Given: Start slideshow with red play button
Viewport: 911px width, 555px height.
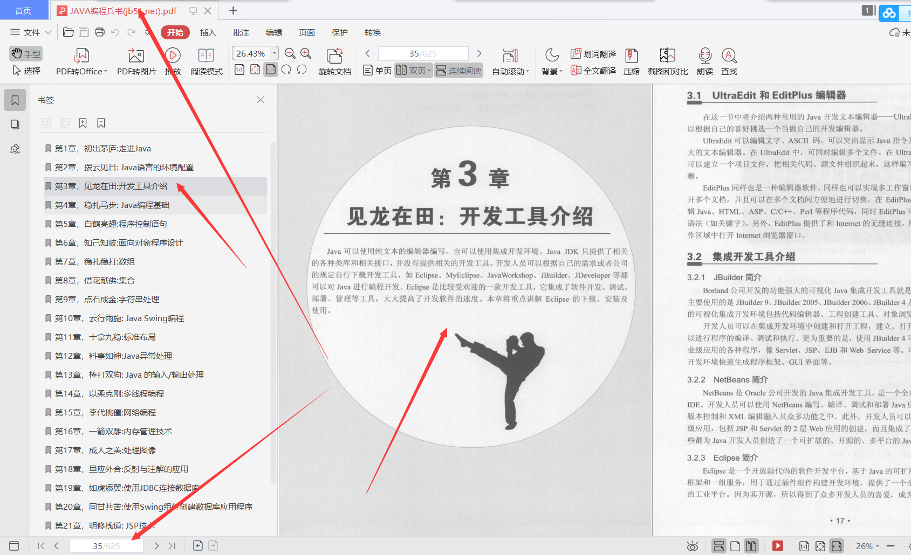Looking at the screenshot, I should pyautogui.click(x=778, y=546).
